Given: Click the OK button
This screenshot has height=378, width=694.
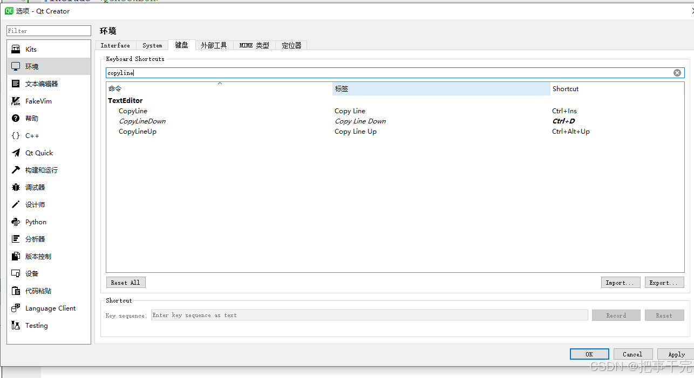Looking at the screenshot, I should click(589, 354).
